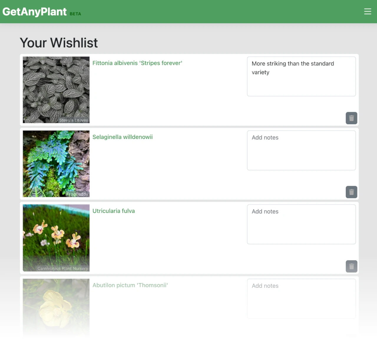Remove Utricularia fulva using trash icon
The height and width of the screenshot is (346, 377).
(351, 266)
